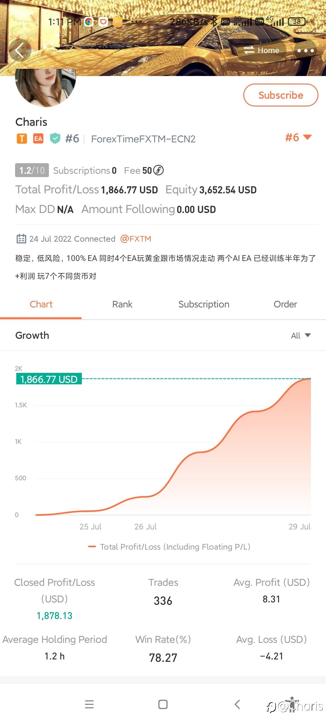Open the Order tab

285,304
